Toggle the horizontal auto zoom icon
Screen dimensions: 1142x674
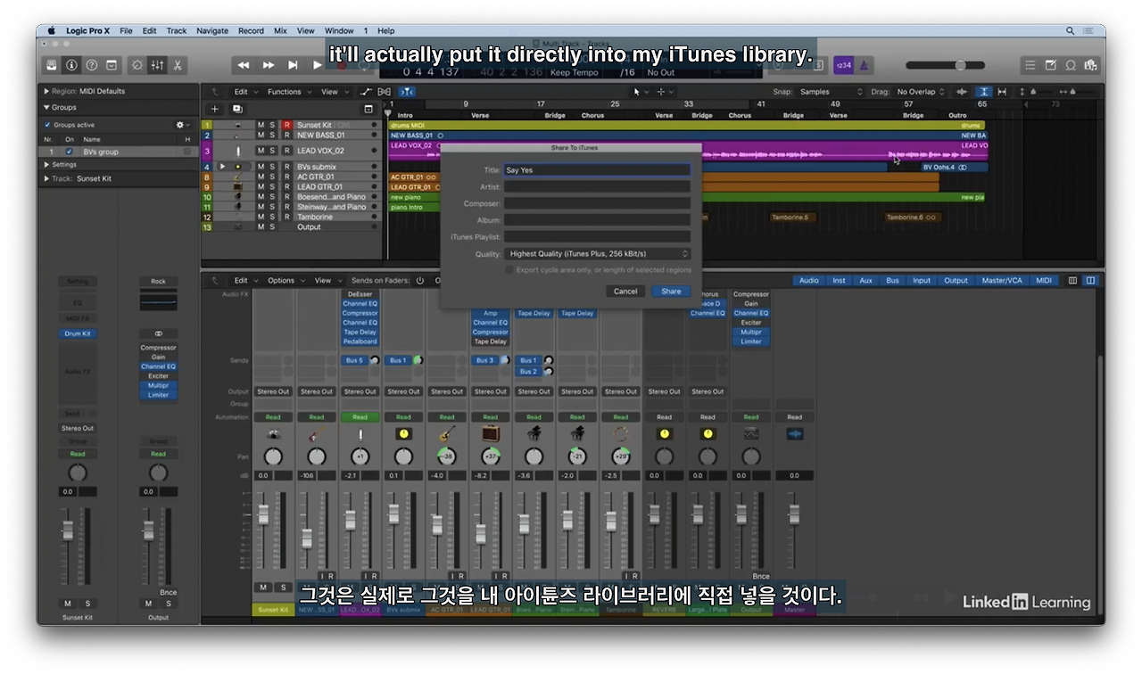click(x=1002, y=92)
